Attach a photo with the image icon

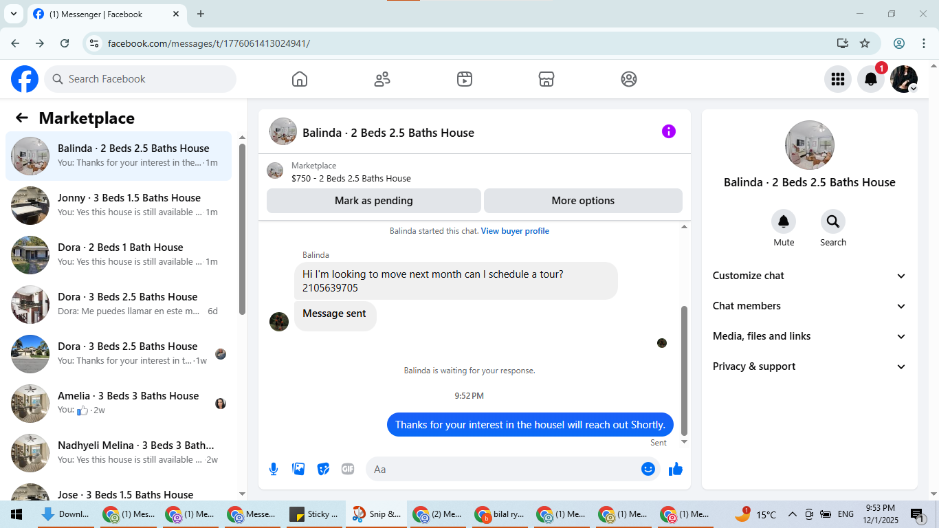pos(298,469)
